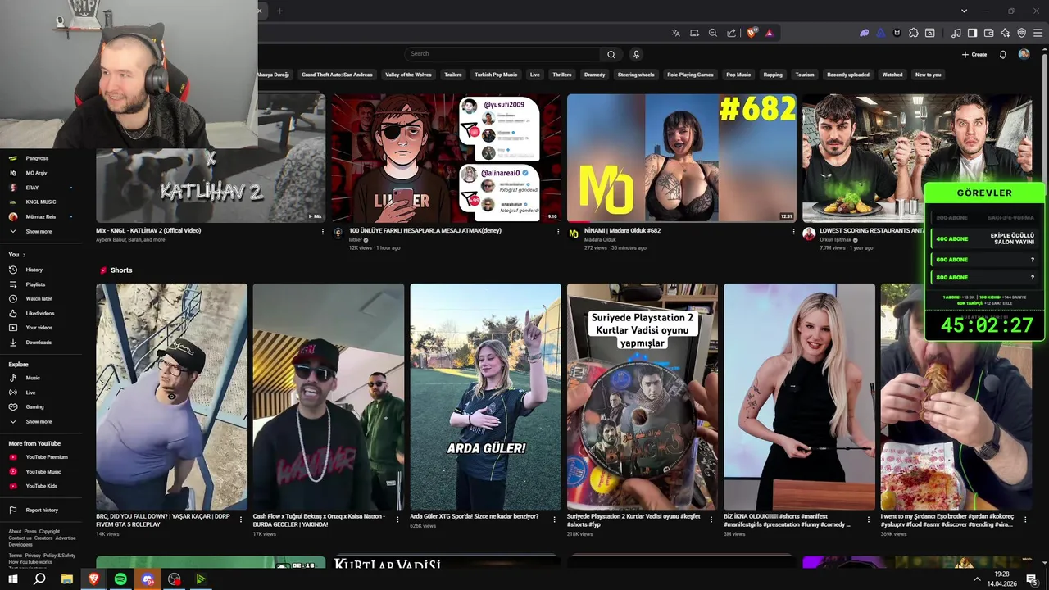Open the account avatar menu

[1024, 54]
